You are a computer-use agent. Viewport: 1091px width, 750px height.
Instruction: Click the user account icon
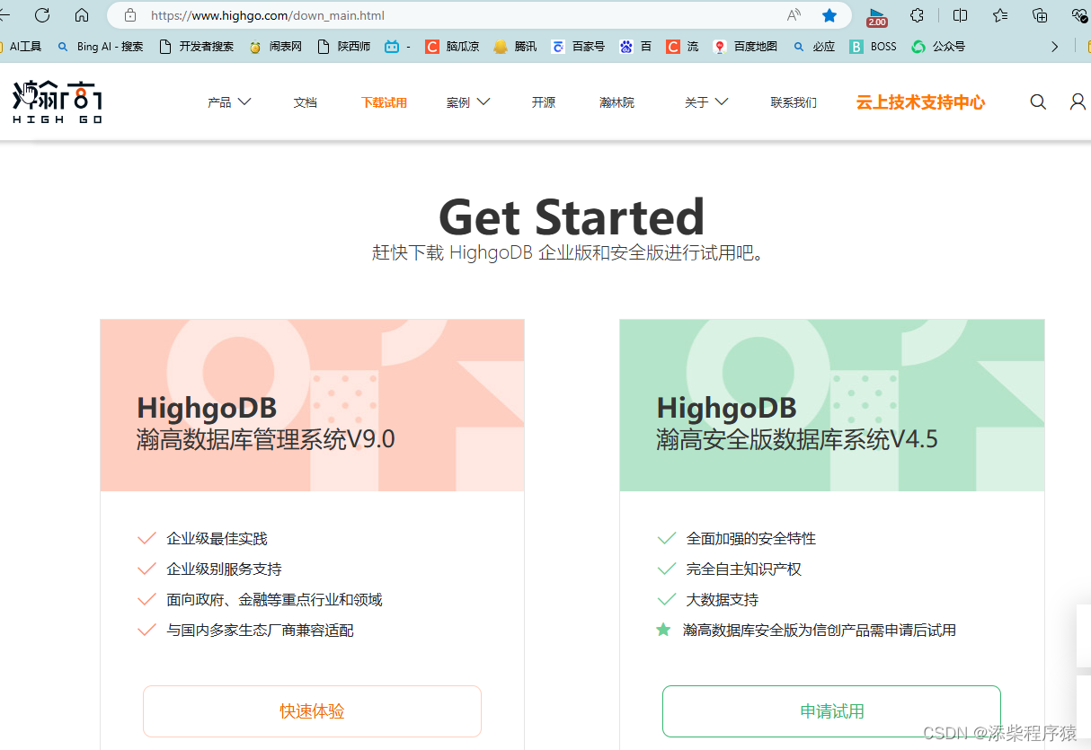(1078, 102)
